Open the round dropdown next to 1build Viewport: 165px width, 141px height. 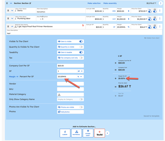pos(107,133)
